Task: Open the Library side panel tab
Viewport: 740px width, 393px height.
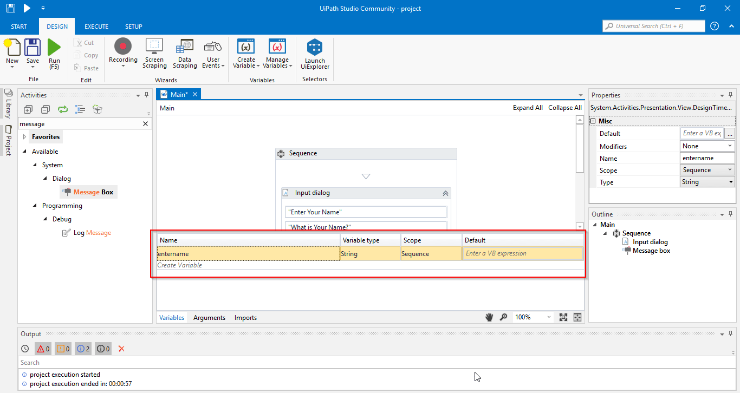Action: (9, 103)
